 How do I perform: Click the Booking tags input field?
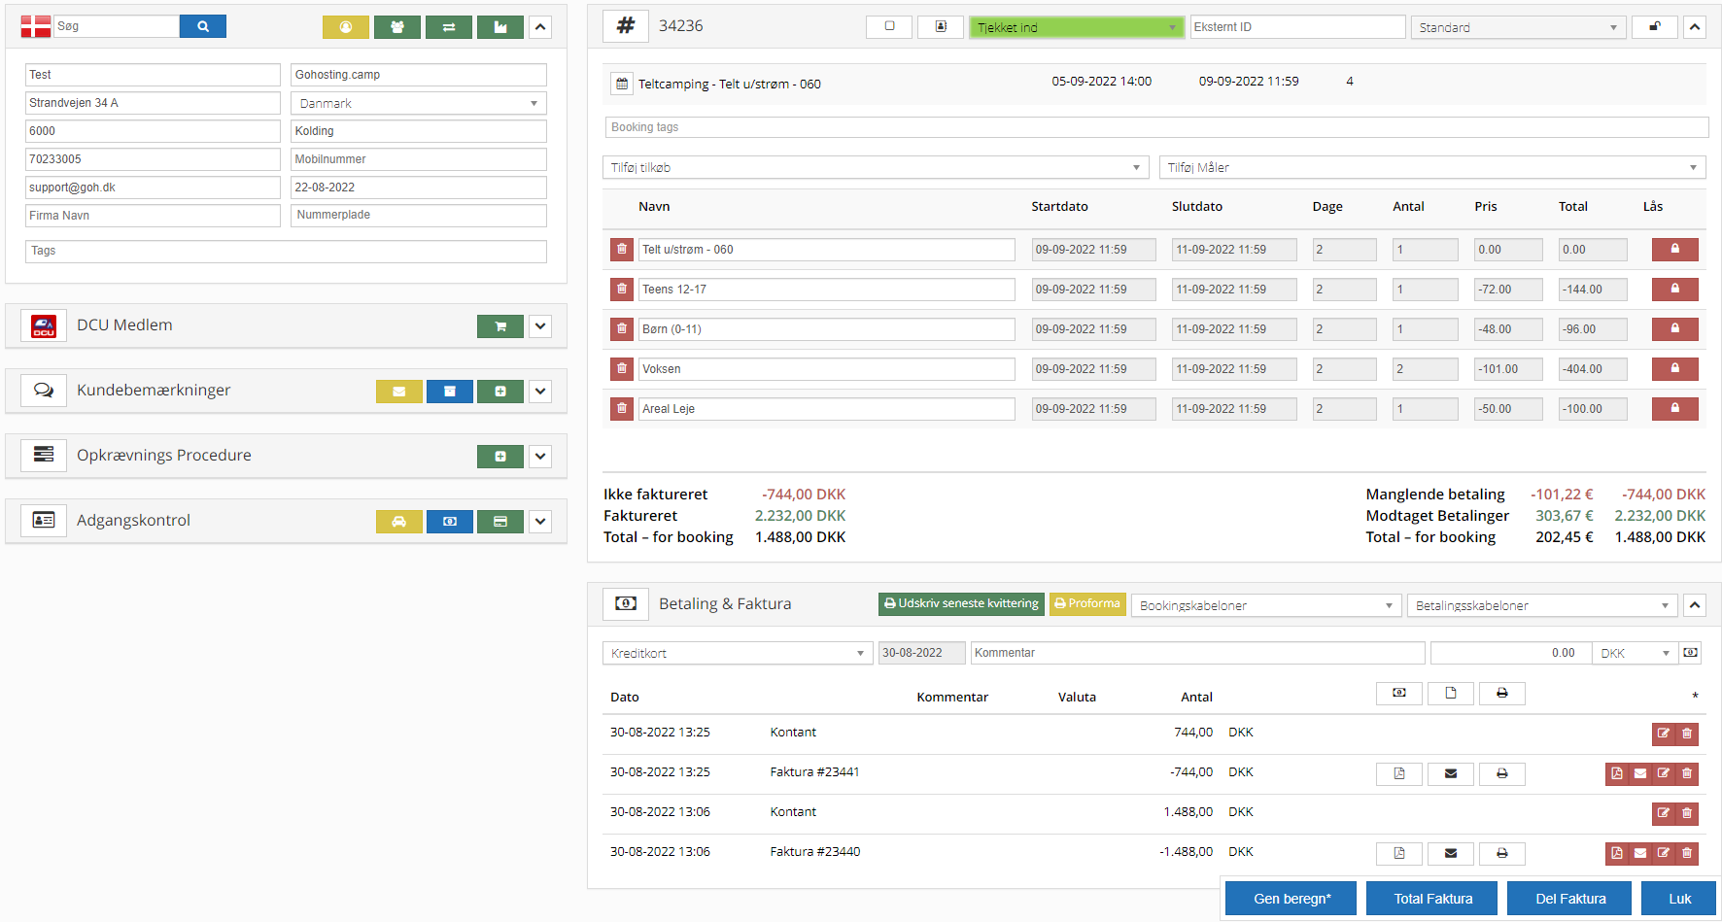tap(1155, 127)
